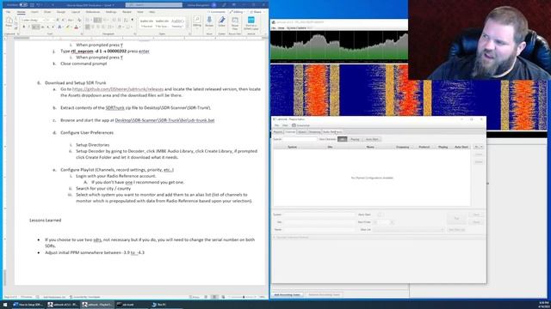
Task: Apply text highlight color in Word
Action: click(68, 27)
